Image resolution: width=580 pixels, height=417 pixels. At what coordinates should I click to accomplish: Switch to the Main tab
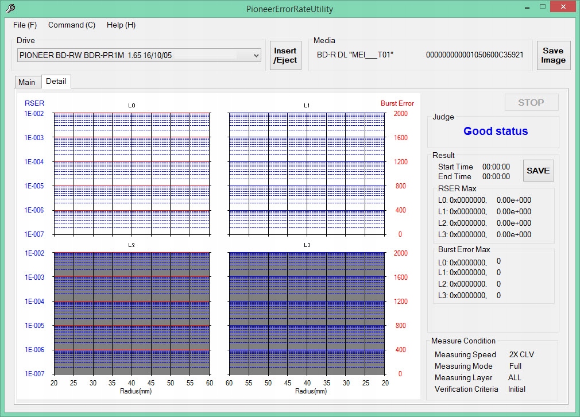pos(27,82)
